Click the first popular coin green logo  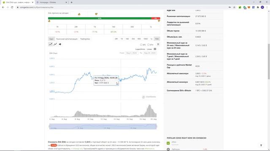point(168,143)
